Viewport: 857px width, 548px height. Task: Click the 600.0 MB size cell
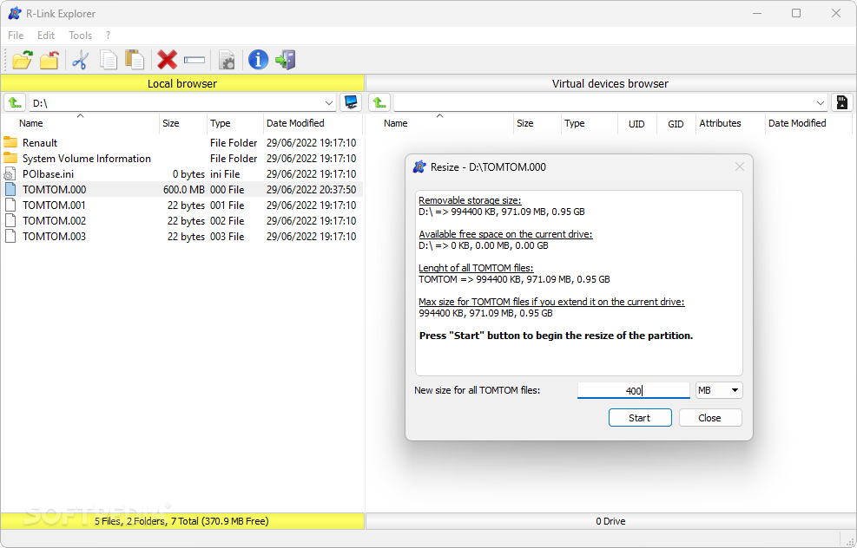pyautogui.click(x=184, y=189)
